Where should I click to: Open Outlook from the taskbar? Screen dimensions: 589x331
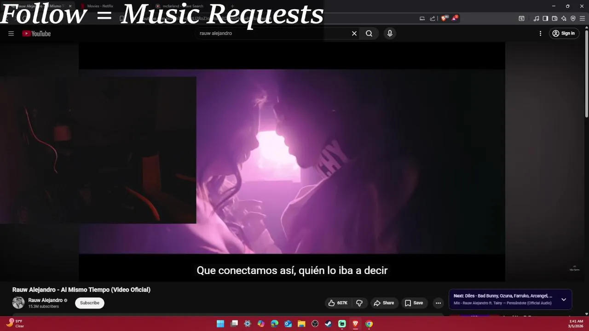coord(288,324)
